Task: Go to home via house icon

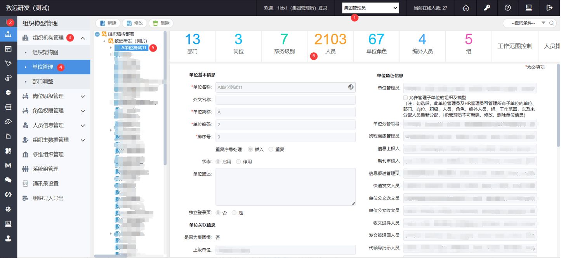Action: click(x=466, y=8)
